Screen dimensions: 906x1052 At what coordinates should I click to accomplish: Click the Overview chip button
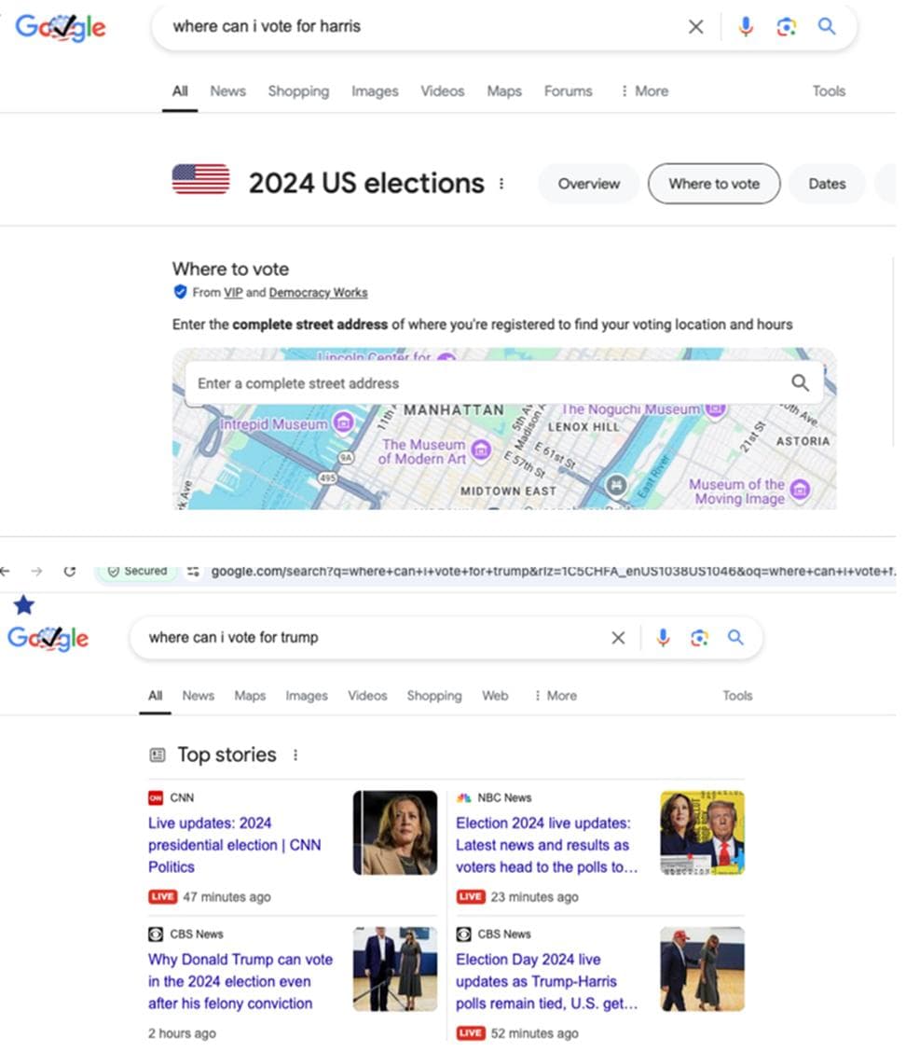(588, 184)
